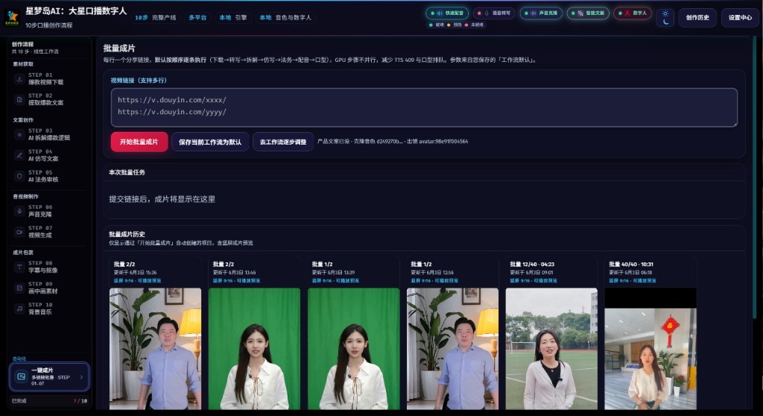Image resolution: width=763 pixels, height=416 pixels.
Task: Select Step 05 AI法务审核 shield icon
Action: tap(19, 177)
